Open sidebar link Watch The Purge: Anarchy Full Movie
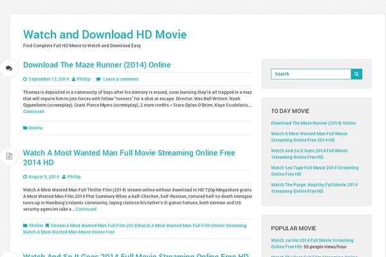The width and height of the screenshot is (386, 257). [x=315, y=188]
